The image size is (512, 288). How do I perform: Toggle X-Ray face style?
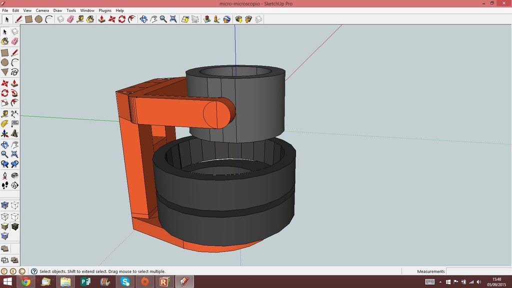pyautogui.click(x=4, y=205)
